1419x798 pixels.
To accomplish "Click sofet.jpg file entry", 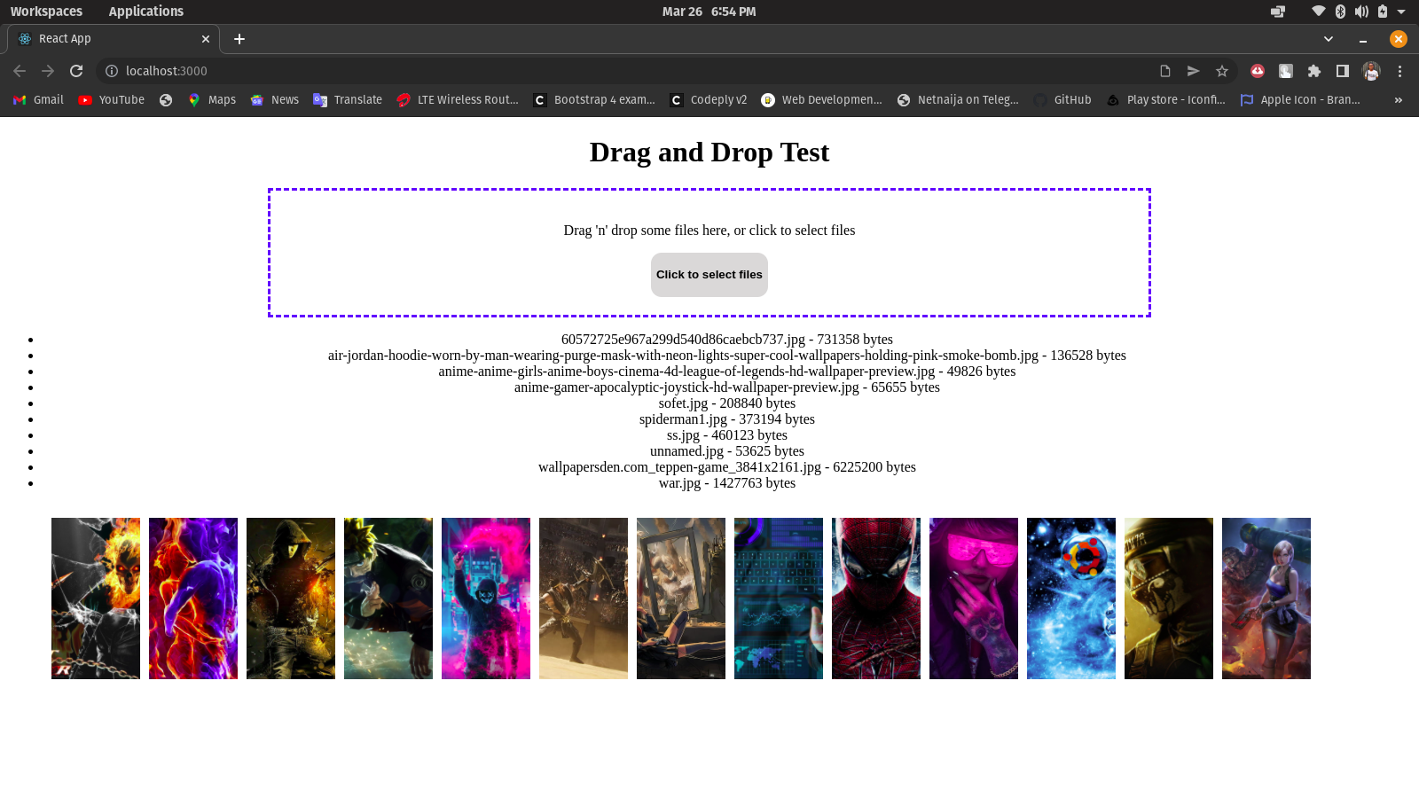I will 727,403.
